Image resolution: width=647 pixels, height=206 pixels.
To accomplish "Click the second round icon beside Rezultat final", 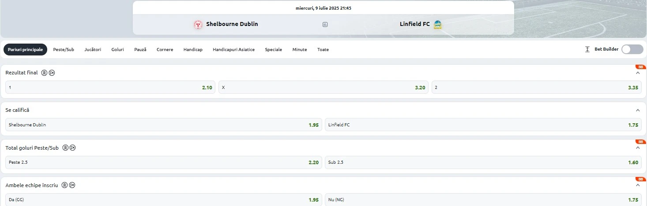I will 52,73.
